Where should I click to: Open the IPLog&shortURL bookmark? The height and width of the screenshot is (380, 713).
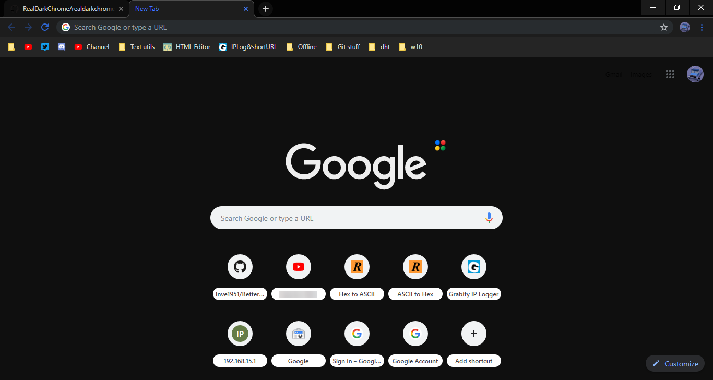point(248,47)
